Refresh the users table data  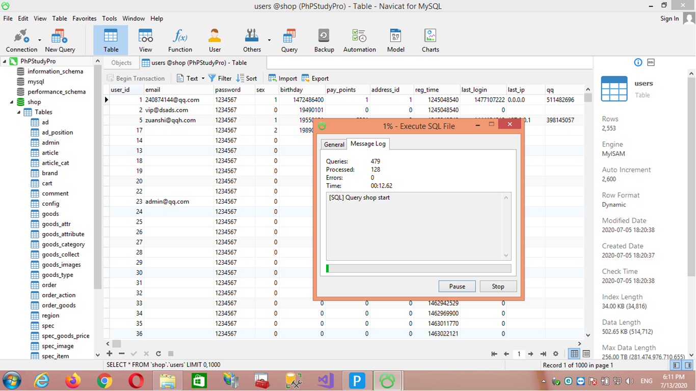pos(158,353)
